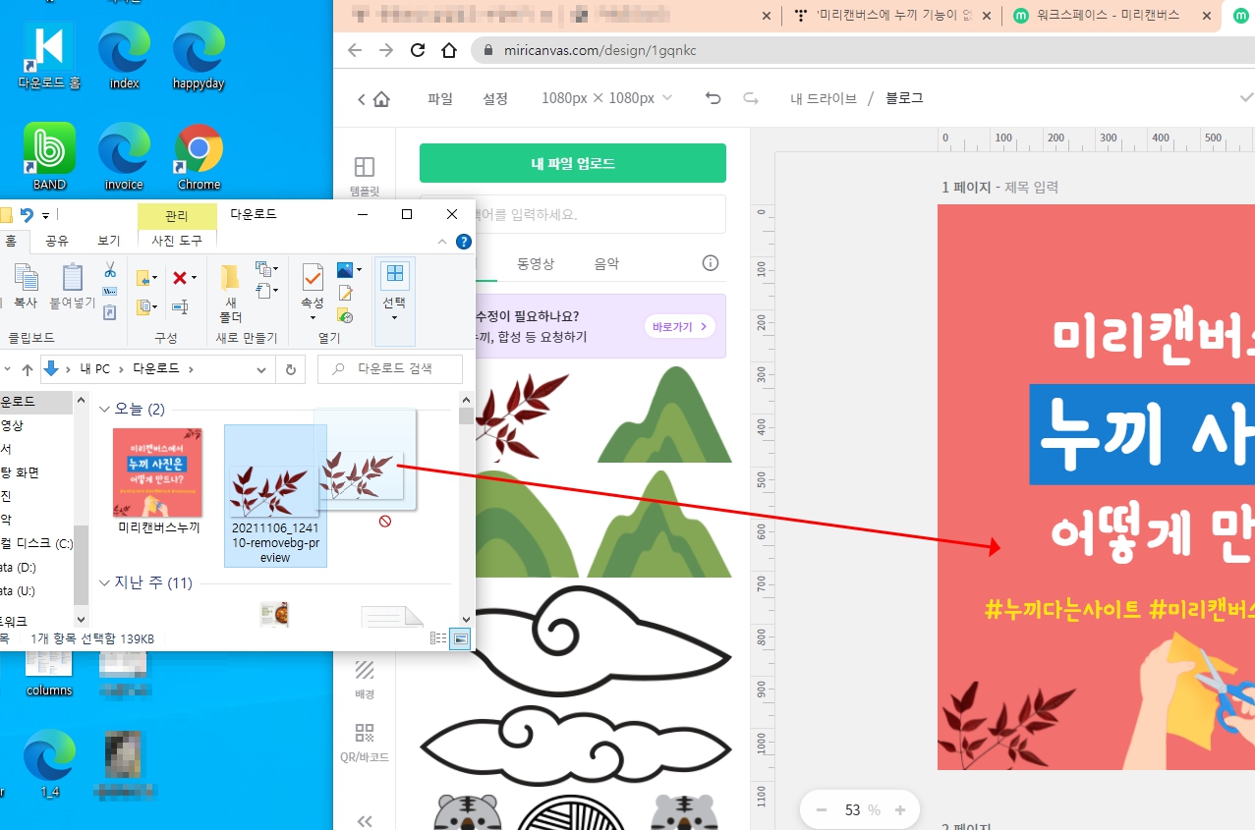Screen dimensions: 1255x830
Task: Switch to the Video tab in upload panel
Action: (536, 263)
